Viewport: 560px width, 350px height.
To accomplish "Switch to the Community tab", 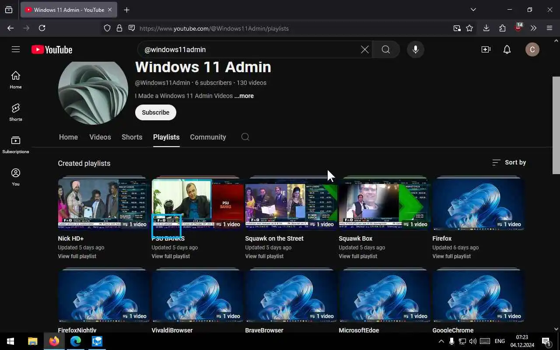I will point(208,137).
